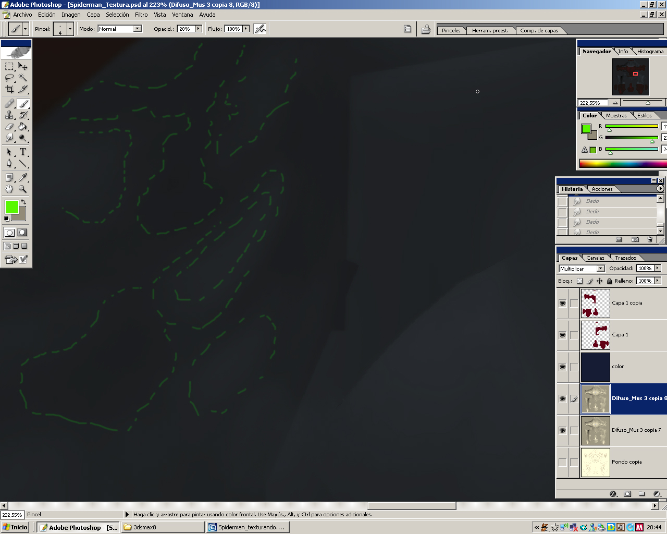Select the Pen tool
Image resolution: width=667 pixels, height=534 pixels.
pyautogui.click(x=9, y=164)
